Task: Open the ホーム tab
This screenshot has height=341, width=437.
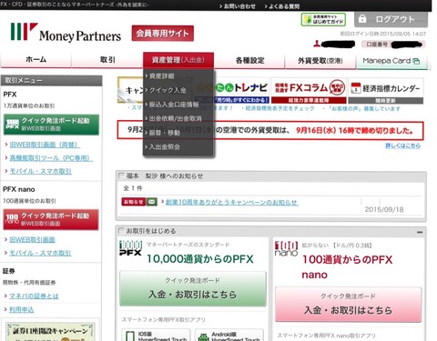Action: coord(36,60)
